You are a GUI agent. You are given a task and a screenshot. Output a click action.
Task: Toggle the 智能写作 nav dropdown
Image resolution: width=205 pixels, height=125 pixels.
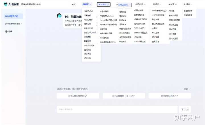104,5
